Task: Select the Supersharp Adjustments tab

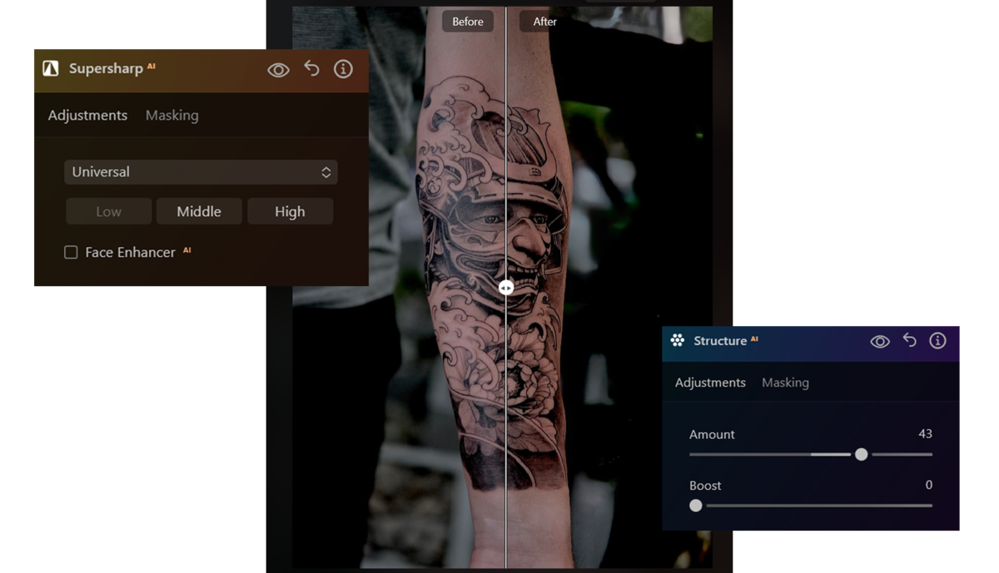Action: coord(87,115)
